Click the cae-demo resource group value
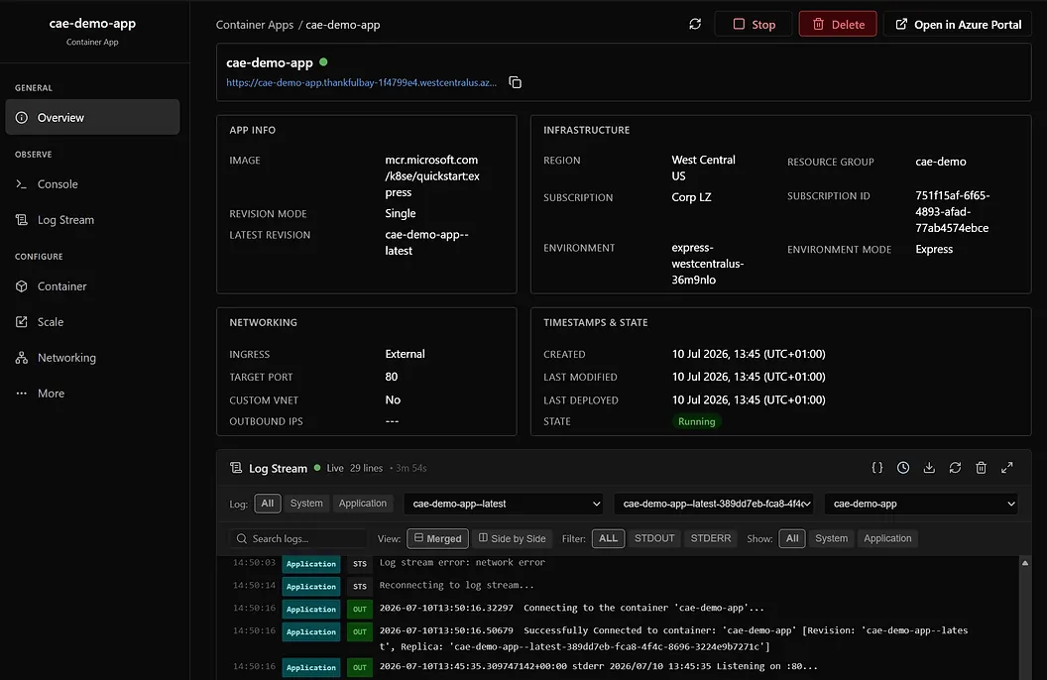 point(941,162)
